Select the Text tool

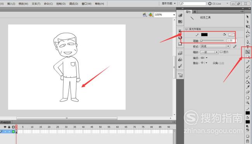coord(248,47)
